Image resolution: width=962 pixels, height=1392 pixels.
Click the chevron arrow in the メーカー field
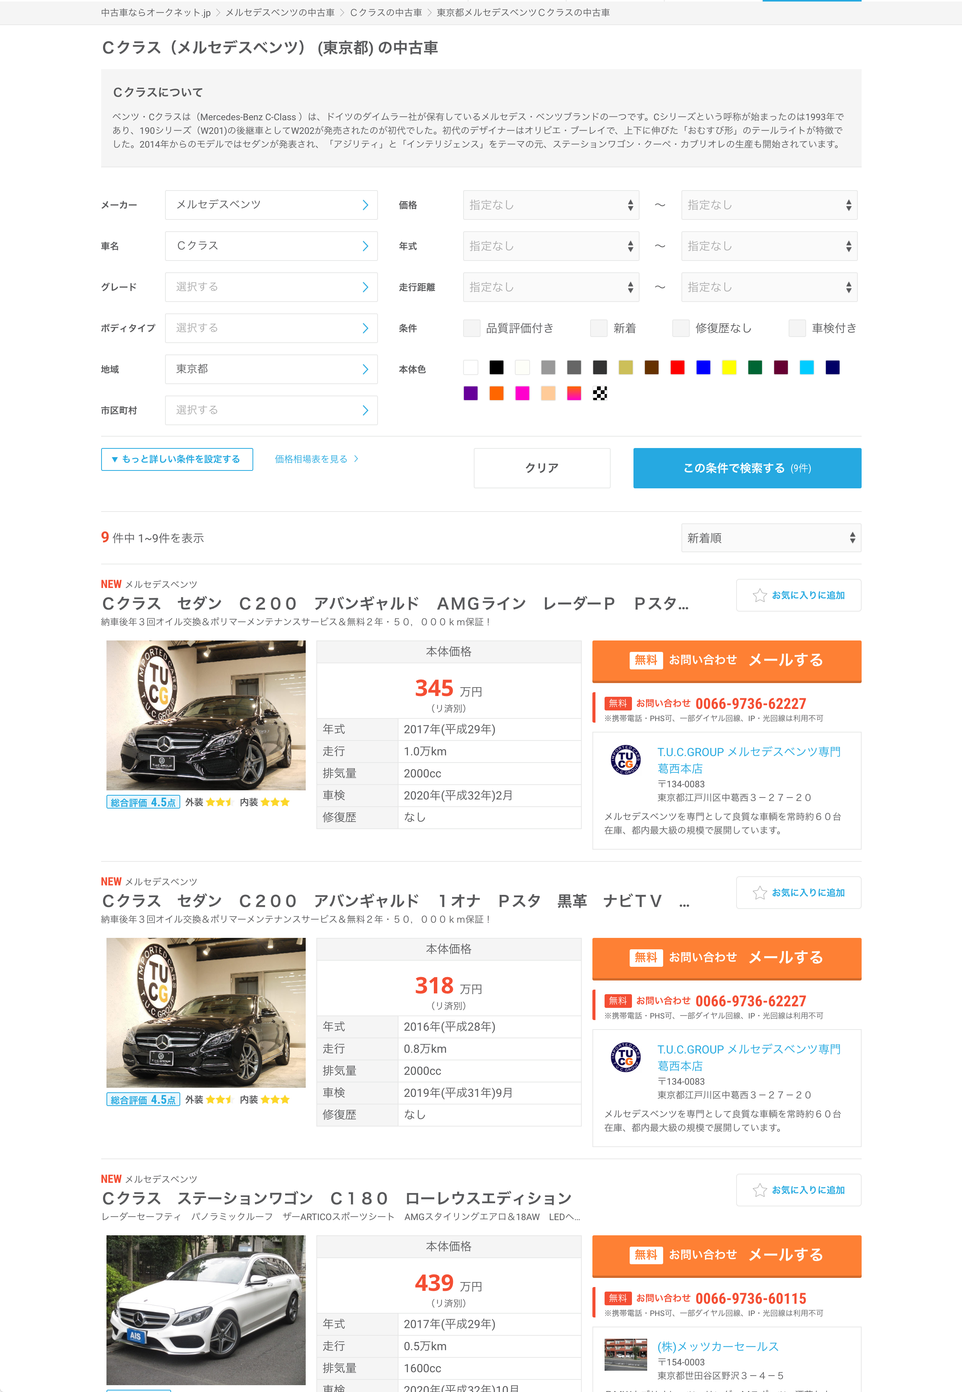(365, 205)
